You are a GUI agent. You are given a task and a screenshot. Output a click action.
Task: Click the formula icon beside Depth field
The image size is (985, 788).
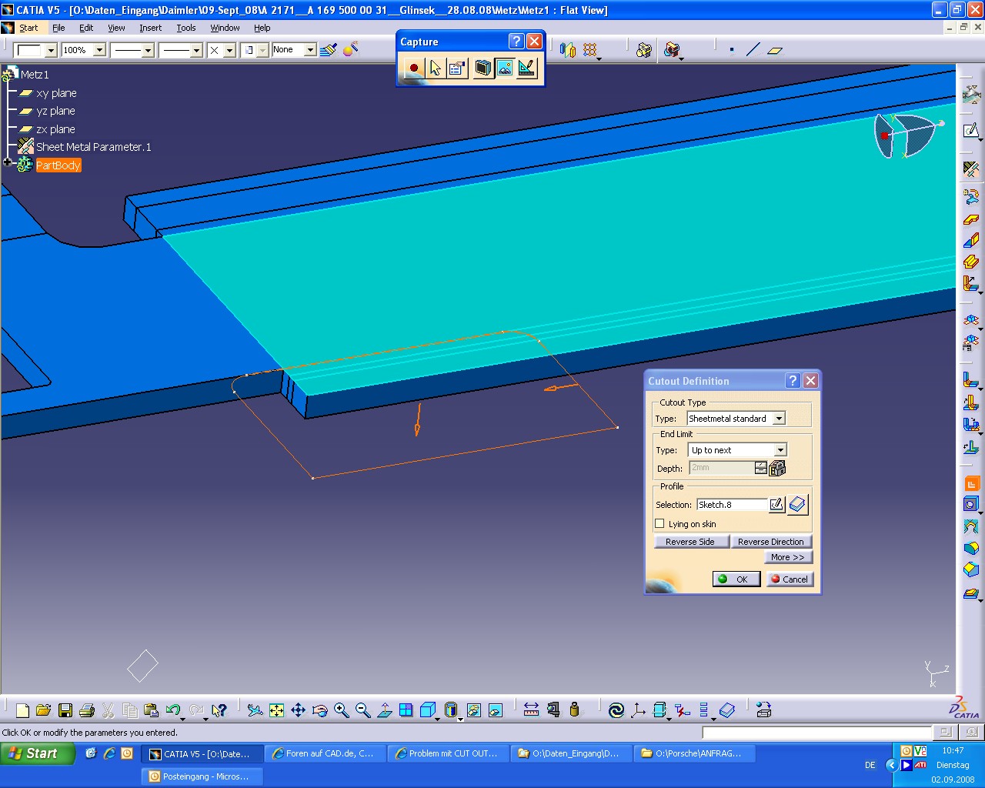777,468
